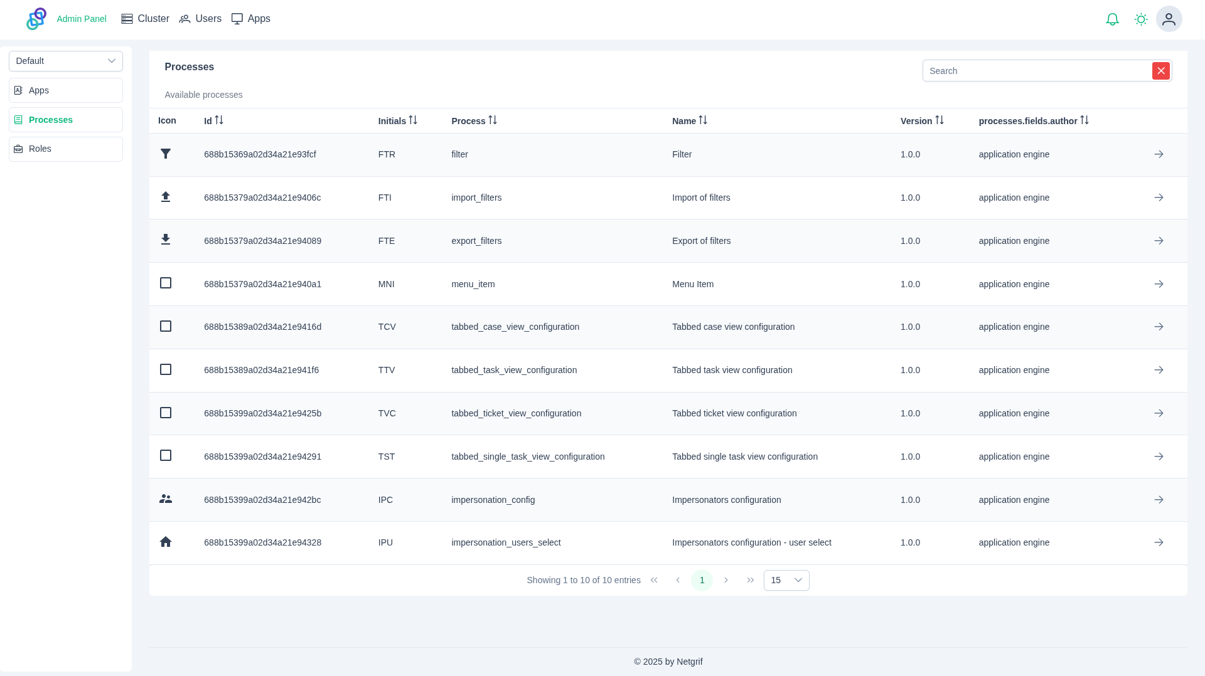Open the rows-per-page dropdown showing 15
Viewport: 1205px width, 676px height.
786,580
